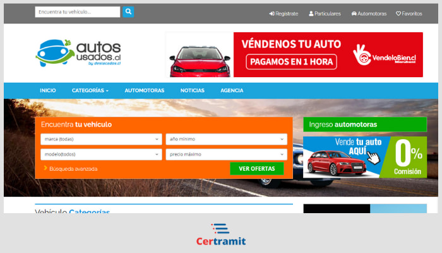Click the blue magnifier search button
This screenshot has height=253, width=442.
coord(128,12)
